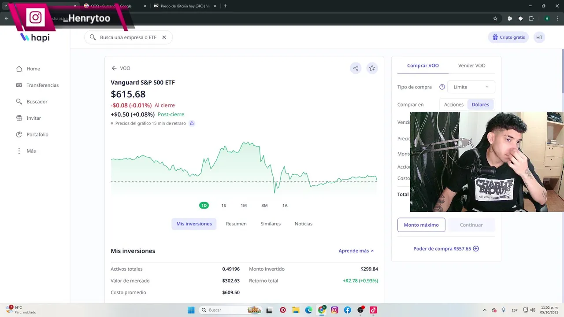Open Pinterest from taskbar
564x317 pixels.
(283, 310)
